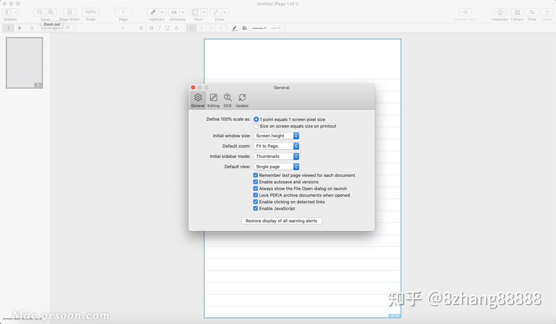This screenshot has height=324, width=556.
Task: Toggle the Sidebar visibility
Action: click(x=8, y=12)
